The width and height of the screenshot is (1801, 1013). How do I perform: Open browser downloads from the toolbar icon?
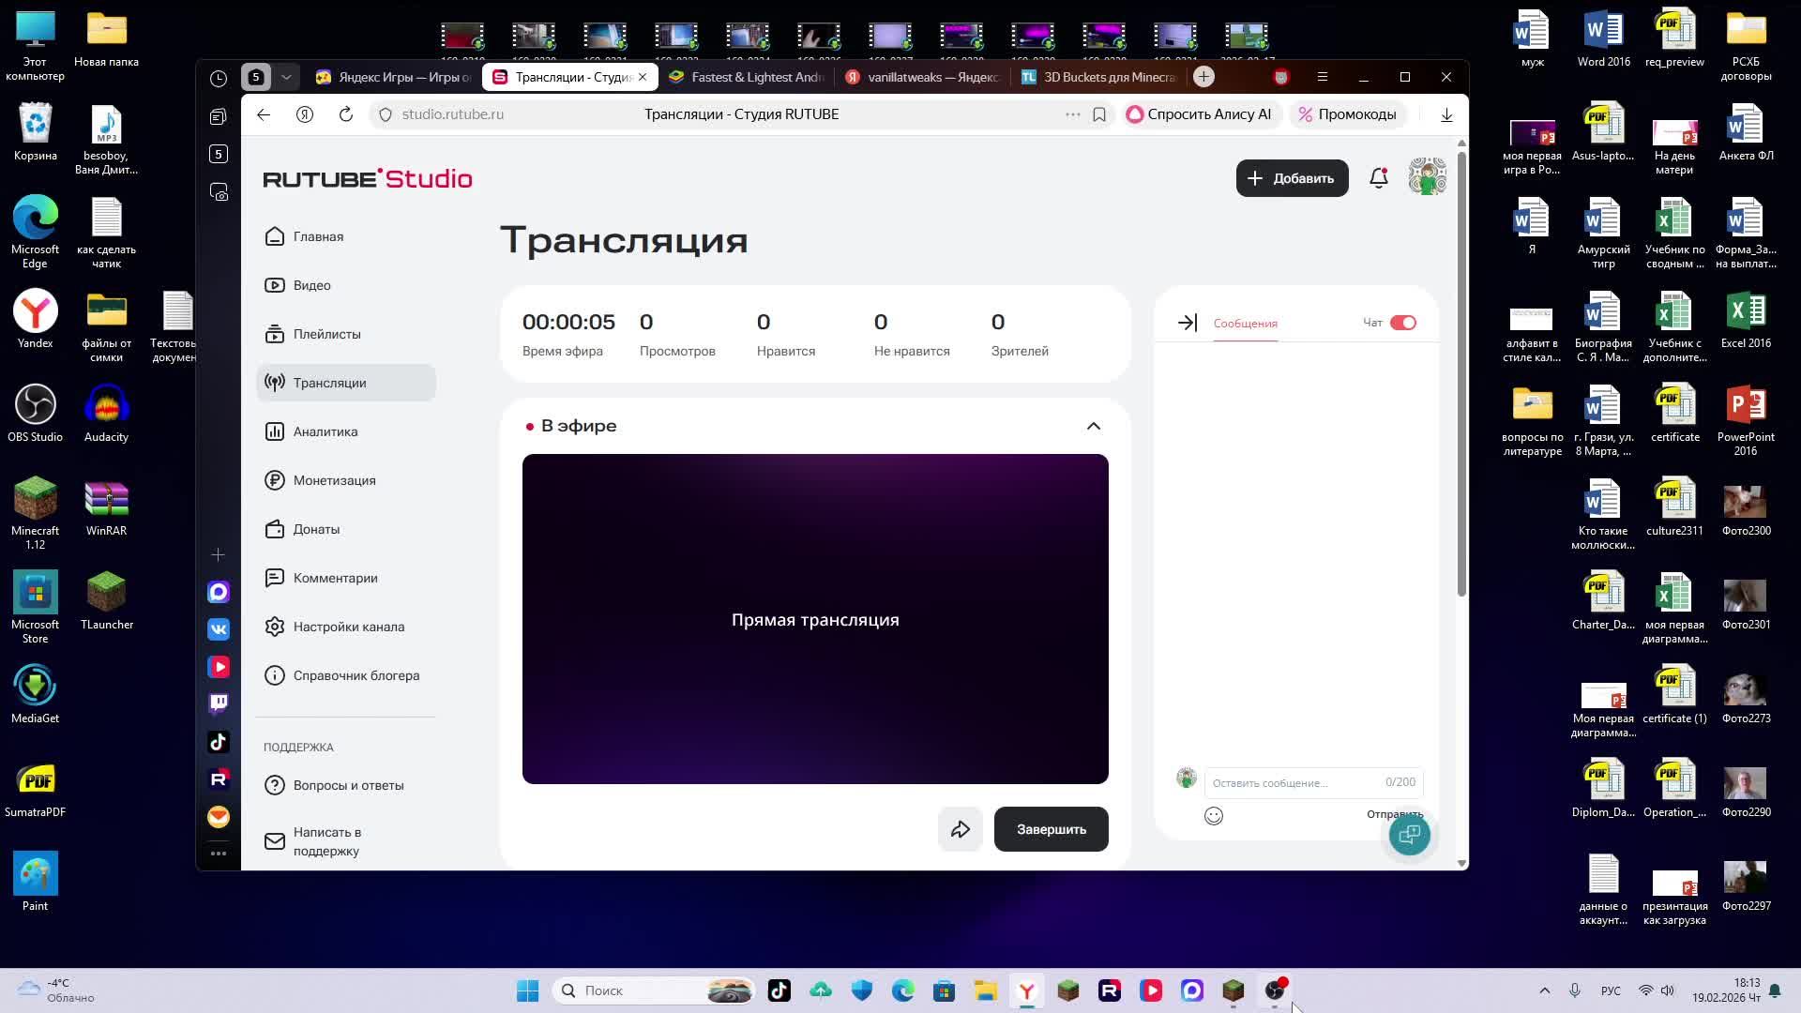pyautogui.click(x=1446, y=113)
